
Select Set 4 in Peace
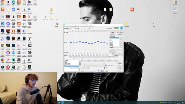coord(121,31)
